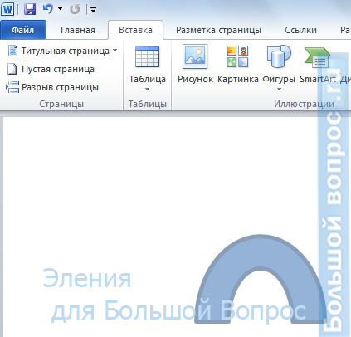Click the greyed-out Redo icon
351x337 pixels.
pyautogui.click(x=75, y=9)
